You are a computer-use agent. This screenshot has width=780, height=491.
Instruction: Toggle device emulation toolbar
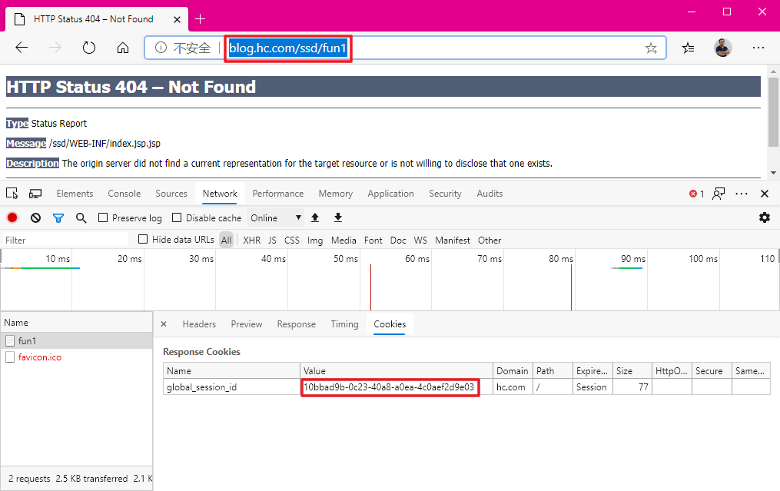click(35, 194)
